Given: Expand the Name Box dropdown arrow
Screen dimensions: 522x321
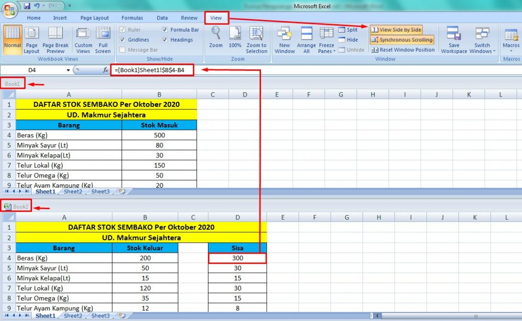Looking at the screenshot, I should coord(68,70).
